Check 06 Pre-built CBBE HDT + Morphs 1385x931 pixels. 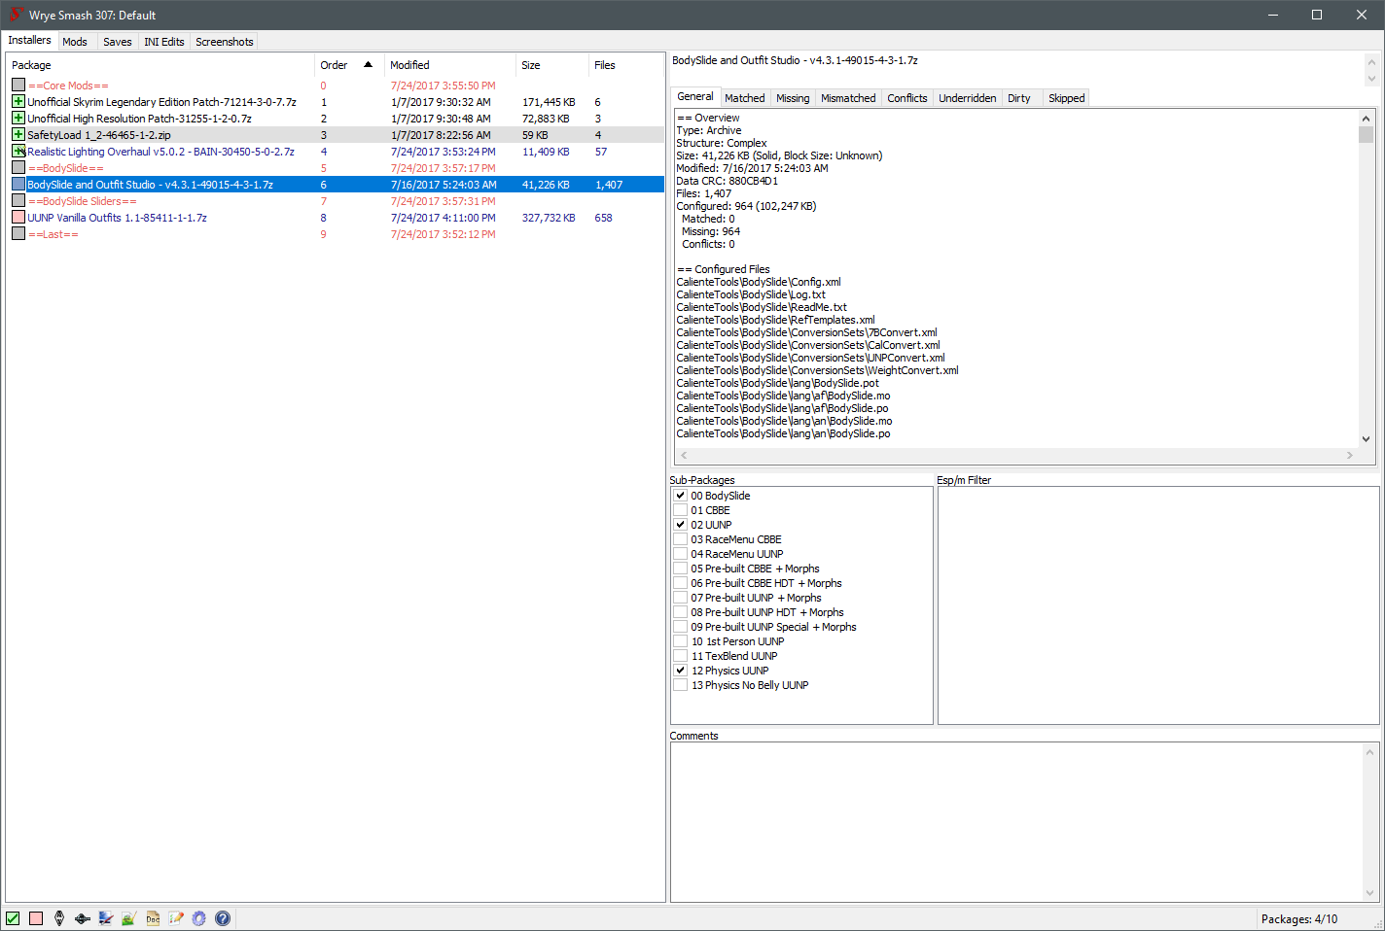(x=681, y=583)
